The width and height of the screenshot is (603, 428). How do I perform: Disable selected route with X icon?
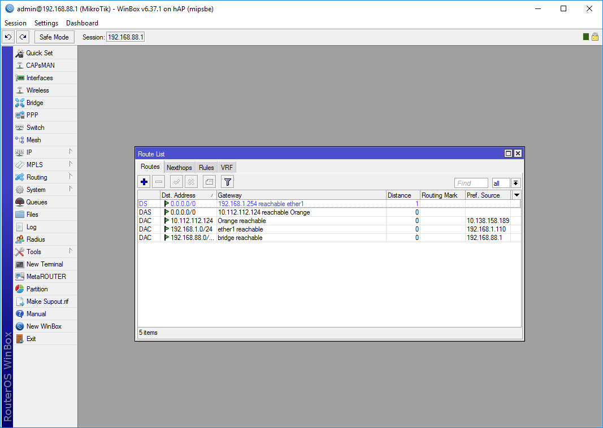[x=191, y=182]
